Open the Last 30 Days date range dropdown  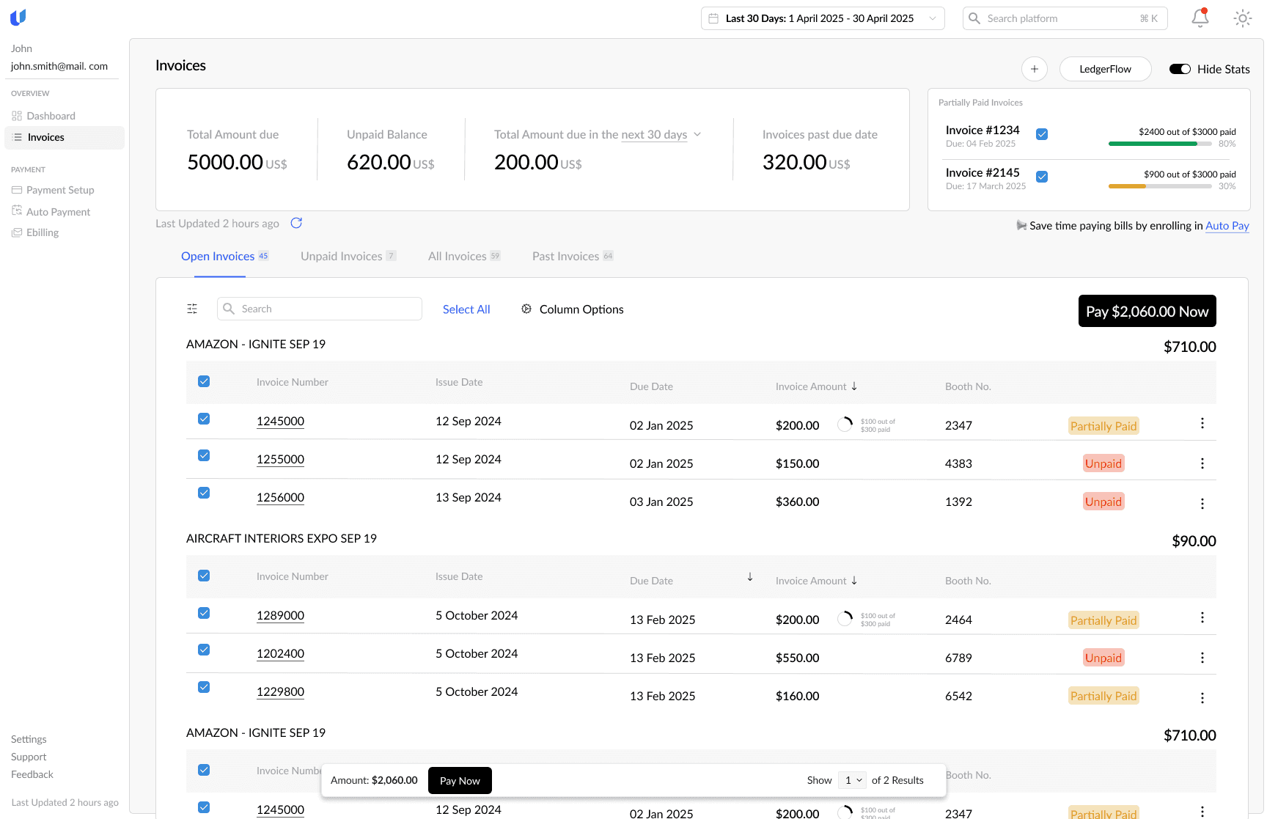[x=823, y=18]
